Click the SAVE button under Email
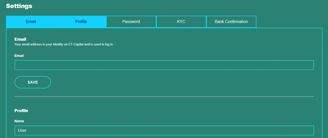The height and width of the screenshot is (138, 328). 33,82
